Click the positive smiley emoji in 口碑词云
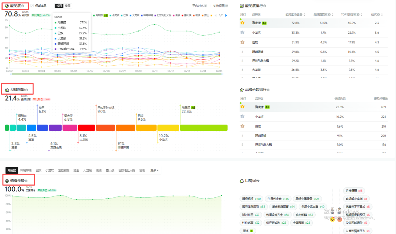Image resolution: width=396 pixels, height=234 pixels. [332, 219]
